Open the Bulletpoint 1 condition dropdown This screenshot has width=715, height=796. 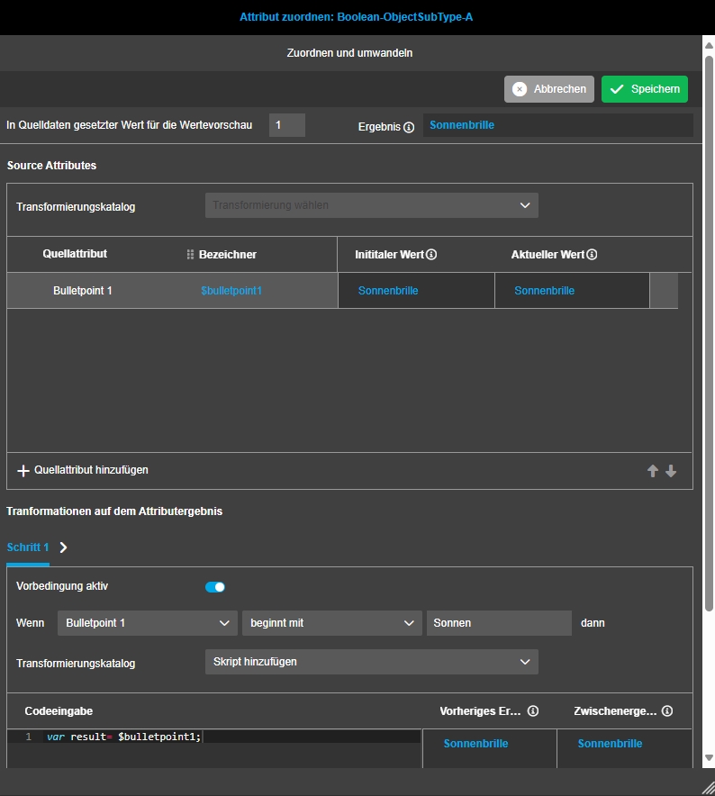point(148,623)
